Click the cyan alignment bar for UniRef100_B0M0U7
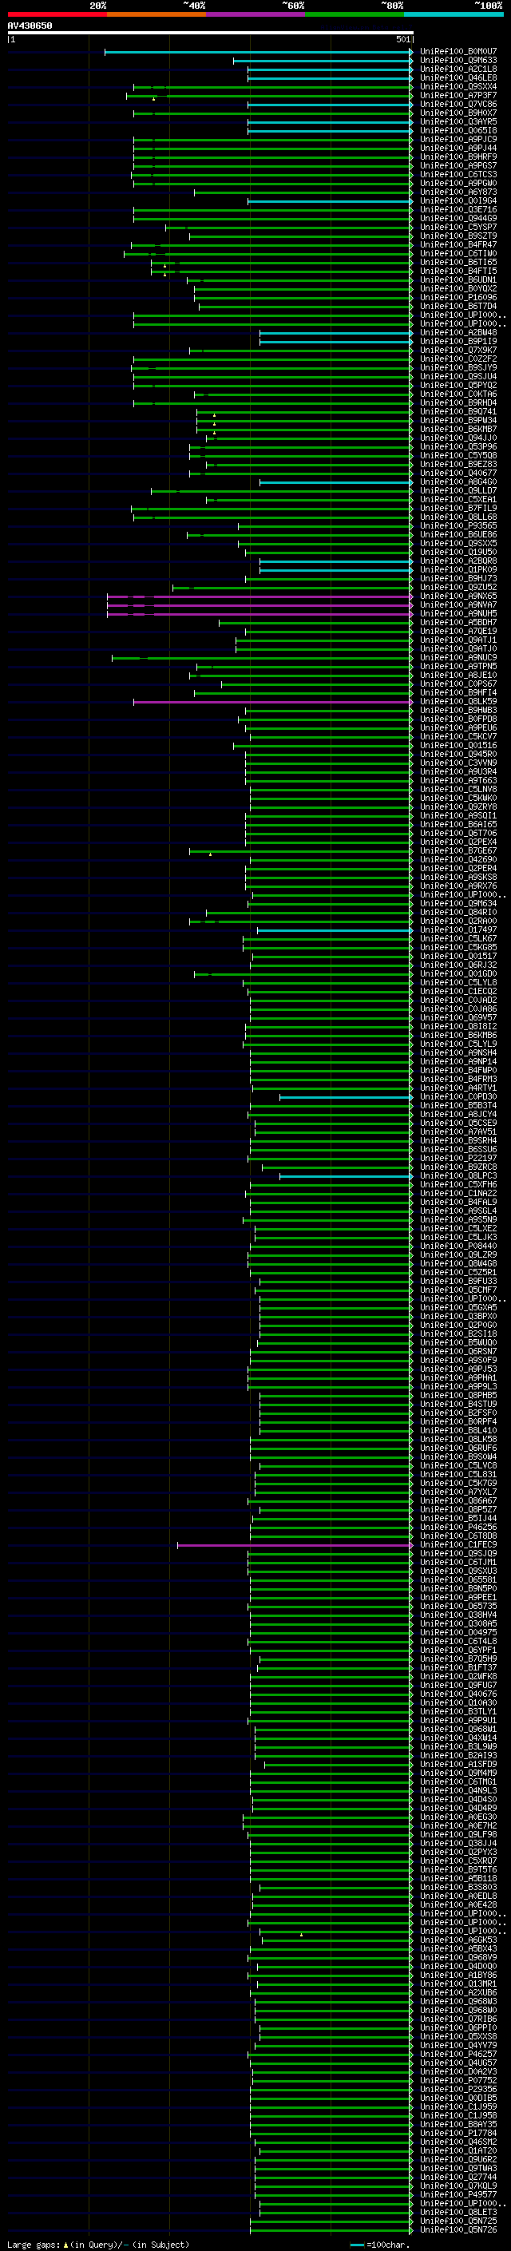Image resolution: width=511 pixels, height=2251 pixels. (x=259, y=52)
